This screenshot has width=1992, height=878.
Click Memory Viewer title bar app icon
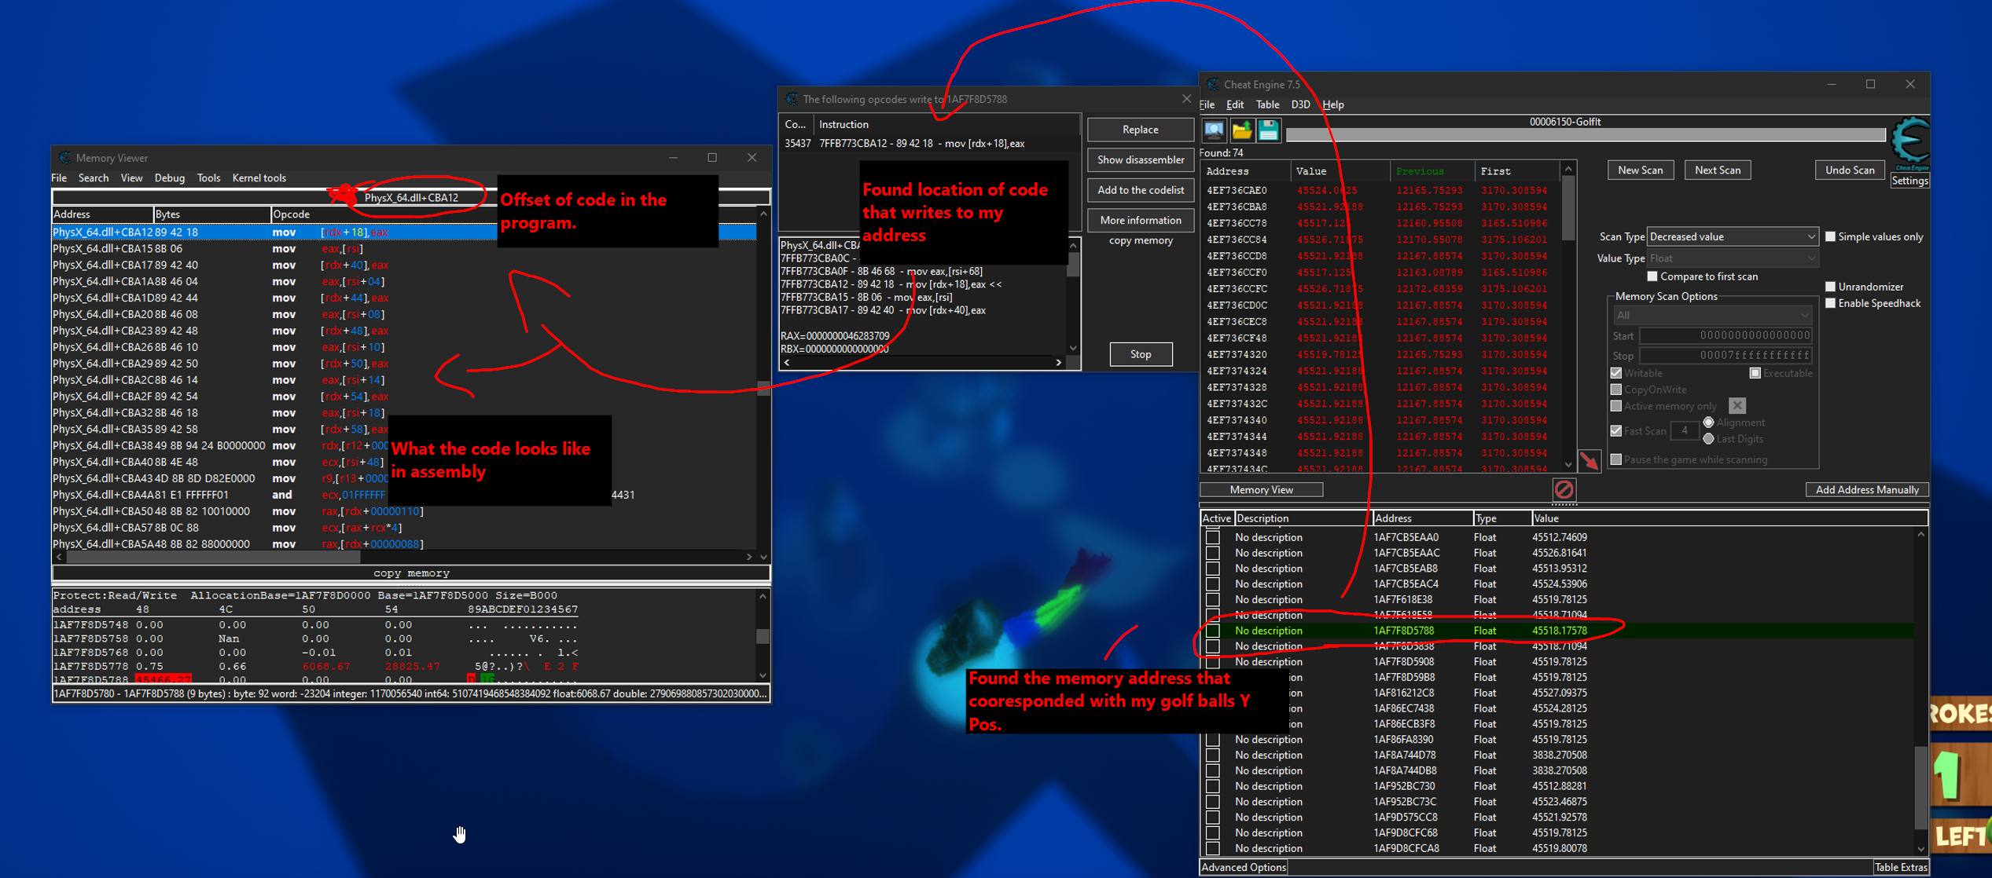pyautogui.click(x=64, y=158)
